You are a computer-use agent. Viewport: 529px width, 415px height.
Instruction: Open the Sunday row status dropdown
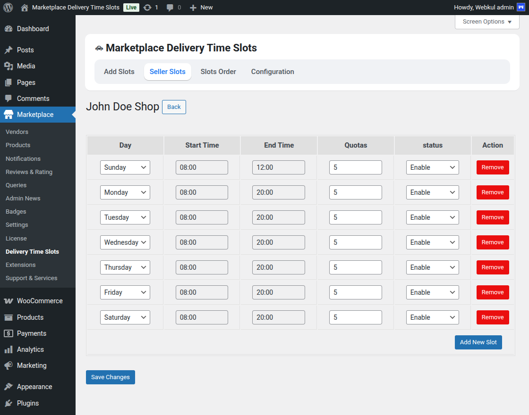432,167
